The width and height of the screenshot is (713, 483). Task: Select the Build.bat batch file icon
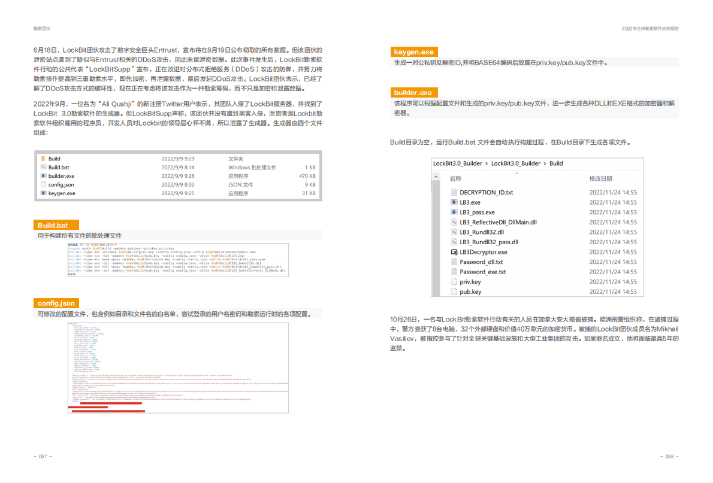point(43,168)
